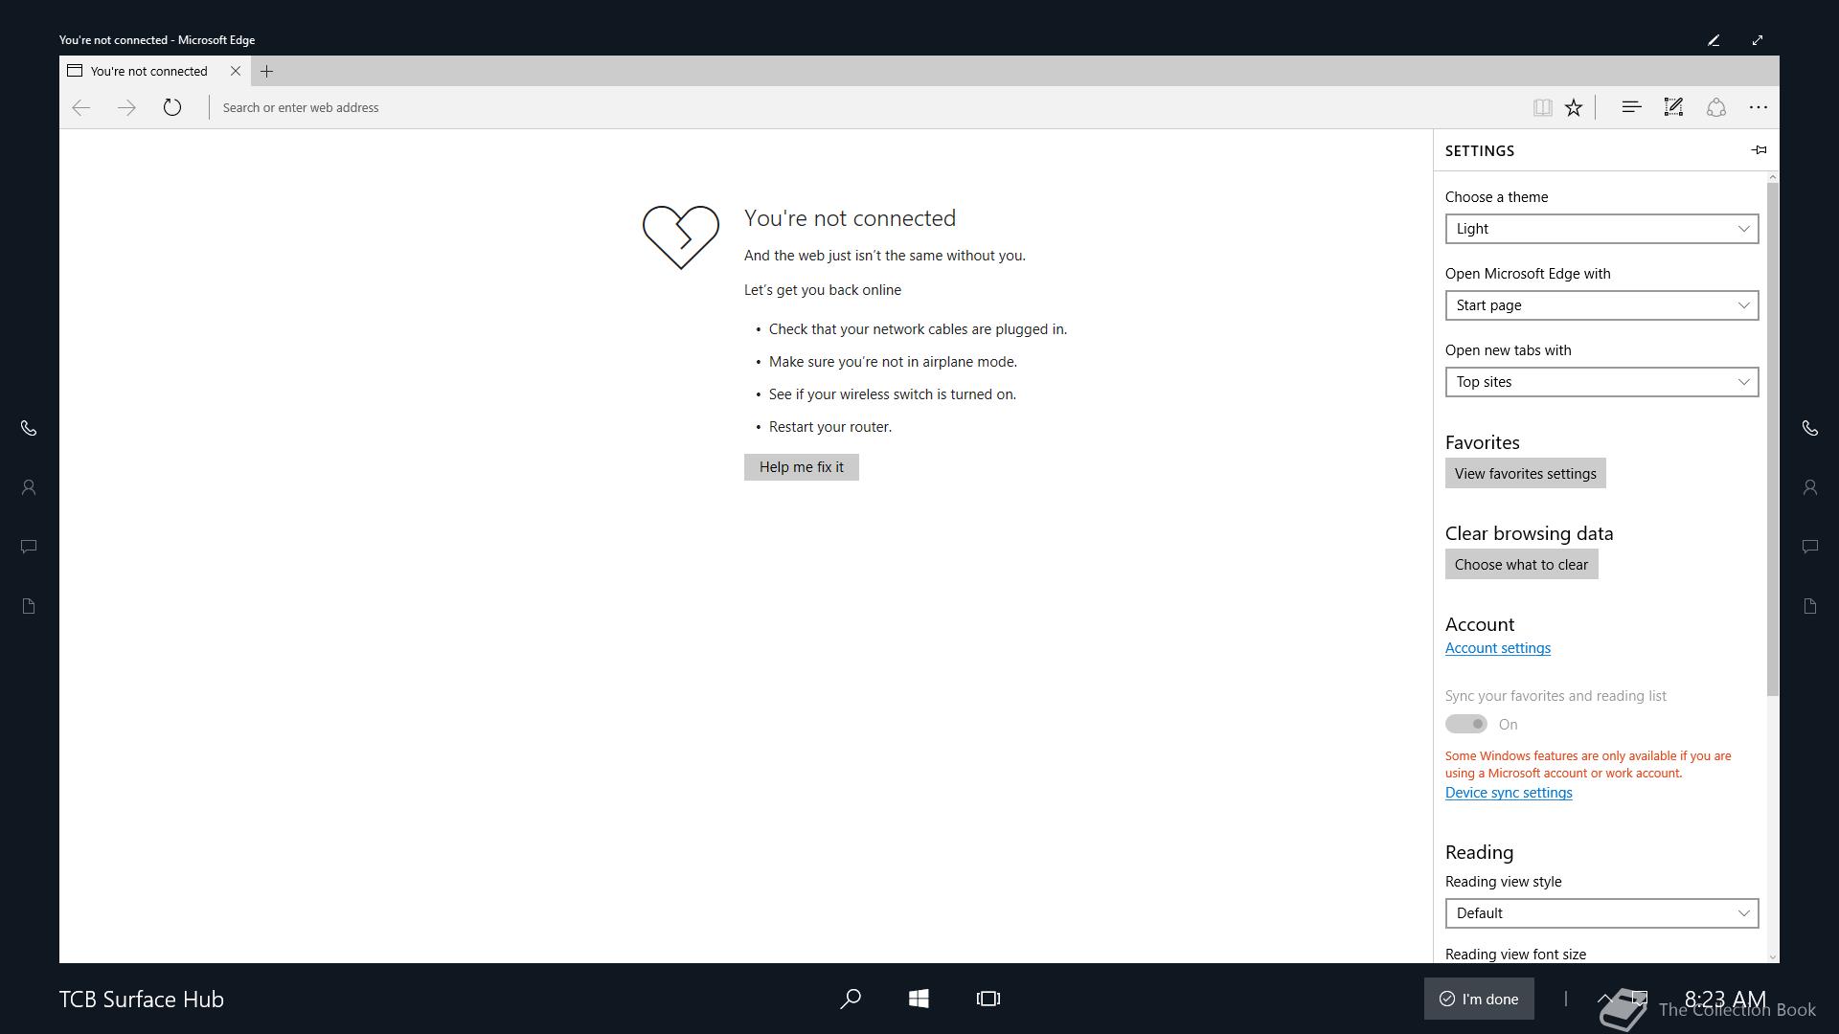The image size is (1839, 1034).
Task: Click the left sidebar chat icon
Action: pyautogui.click(x=29, y=547)
